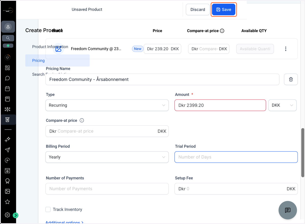This screenshot has height=224, width=305.
Task: Click the Available QTY column header
Action: 254,31
